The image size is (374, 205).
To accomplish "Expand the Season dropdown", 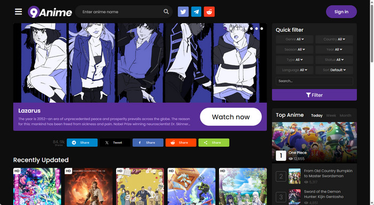I will point(294,50).
